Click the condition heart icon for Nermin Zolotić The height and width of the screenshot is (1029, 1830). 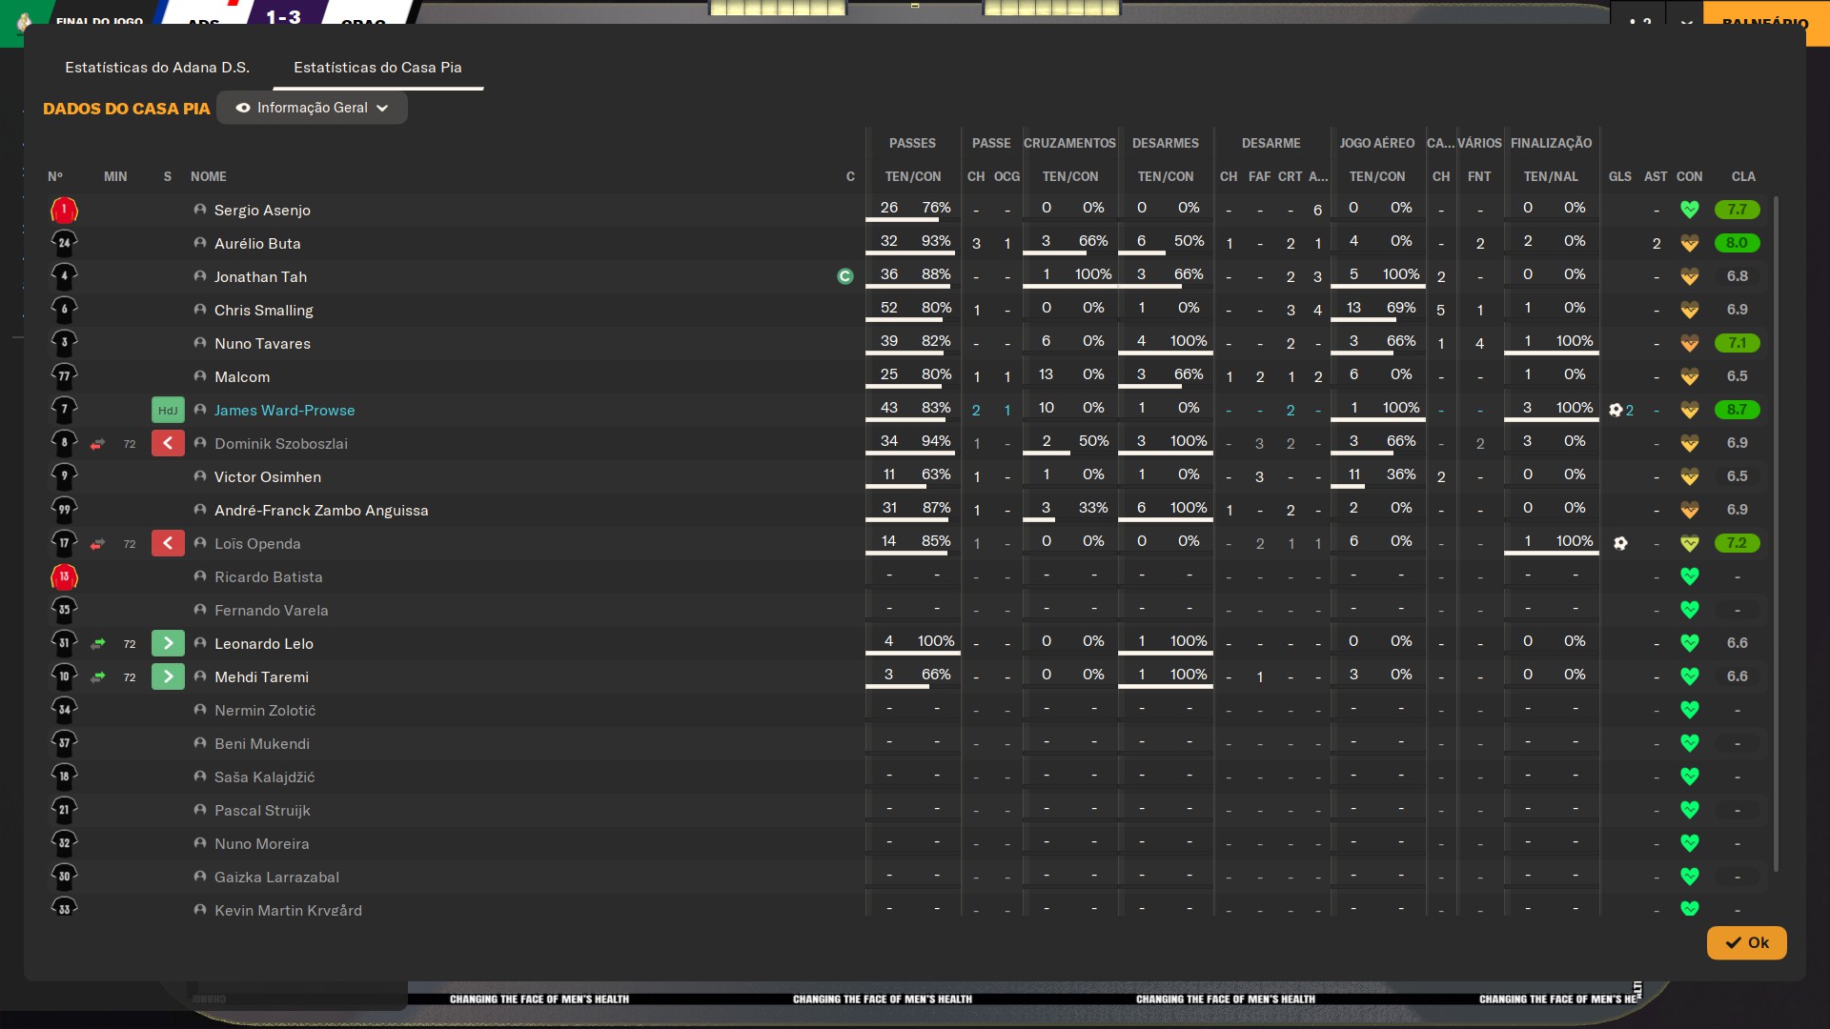coord(1689,710)
